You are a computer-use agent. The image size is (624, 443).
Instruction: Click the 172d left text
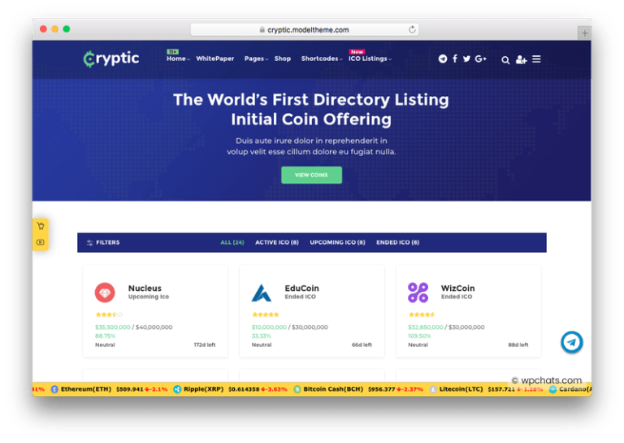coord(205,345)
